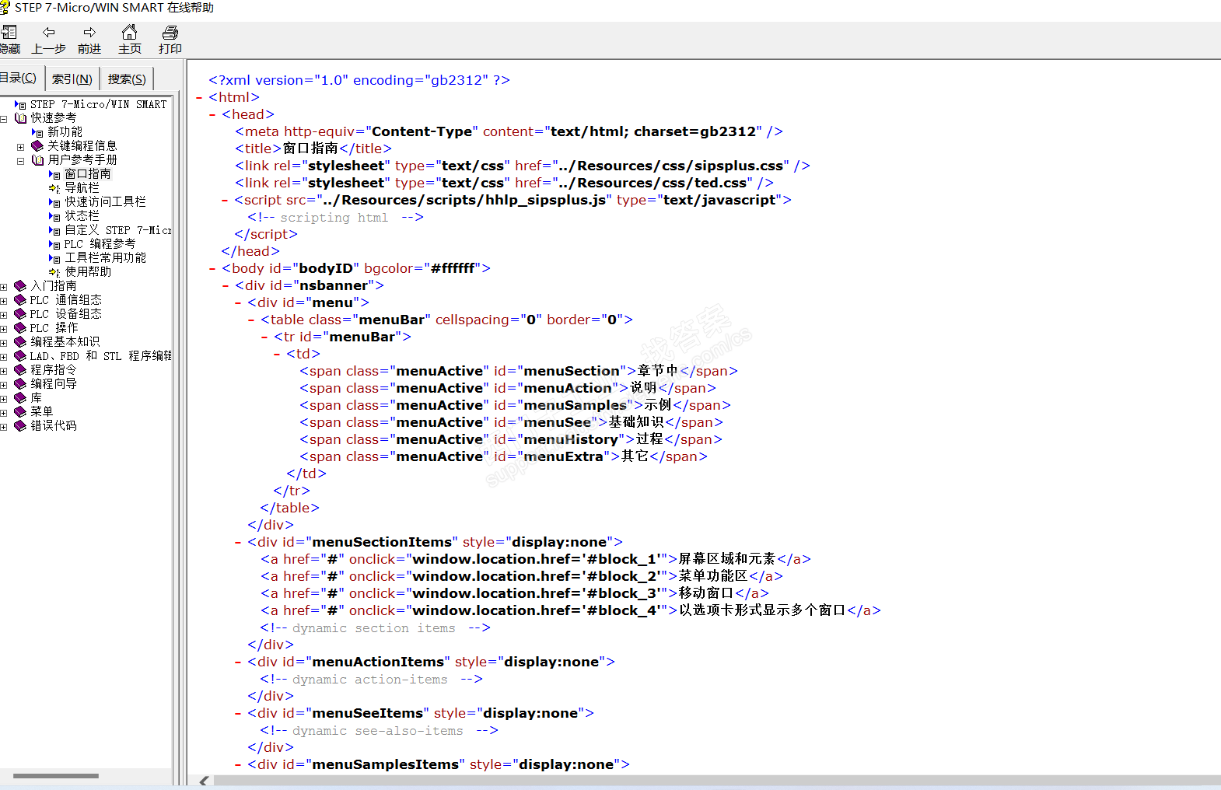The height and width of the screenshot is (790, 1221).
Task: Switch to the 索引(N) index tab
Action: [x=72, y=79]
